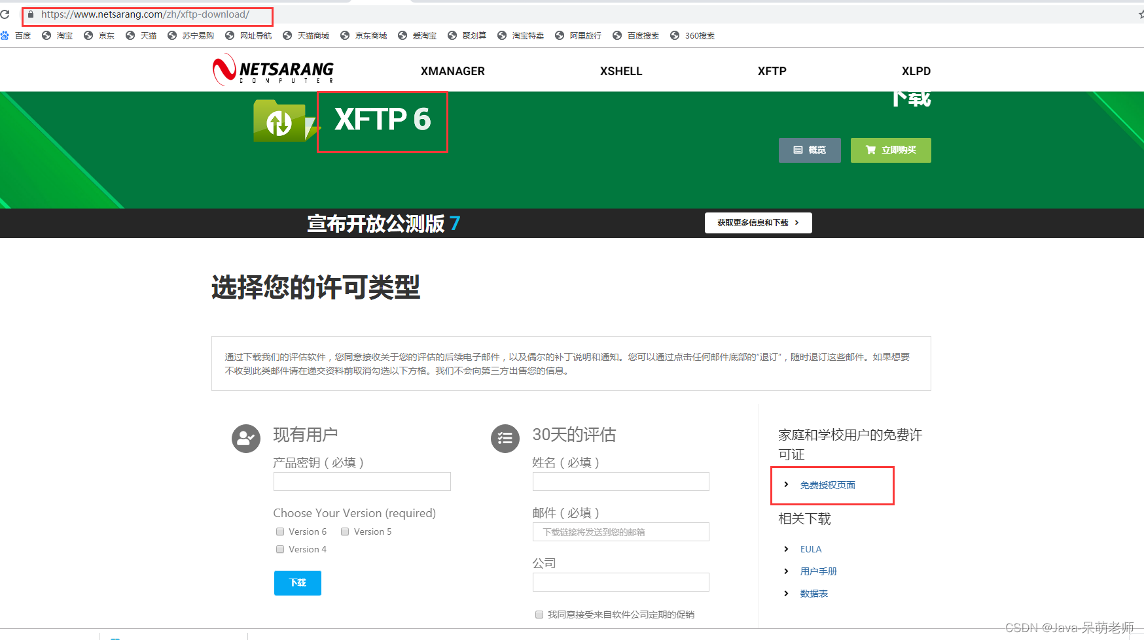The image size is (1144, 640).
Task: Click the arrow beside EULA
Action: pos(786,549)
